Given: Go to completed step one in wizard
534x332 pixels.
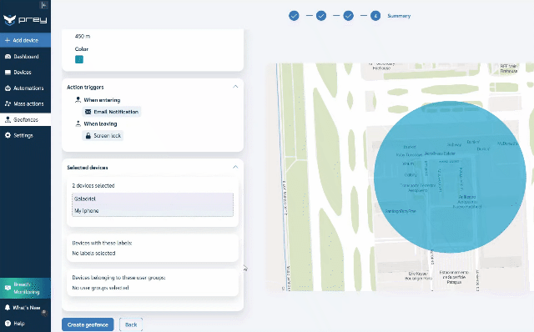Looking at the screenshot, I should pos(294,16).
